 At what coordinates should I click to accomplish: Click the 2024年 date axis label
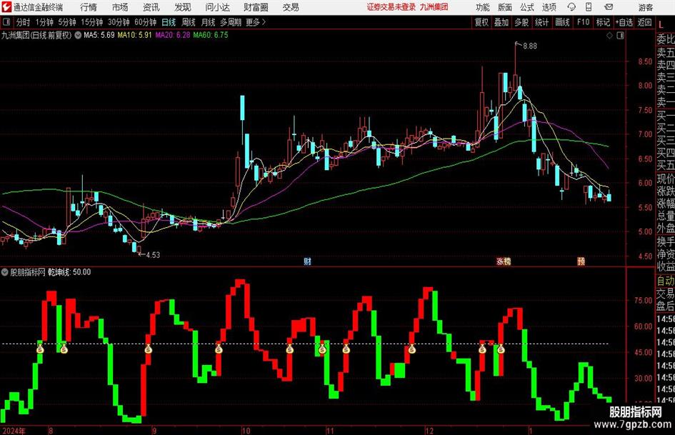[14, 431]
